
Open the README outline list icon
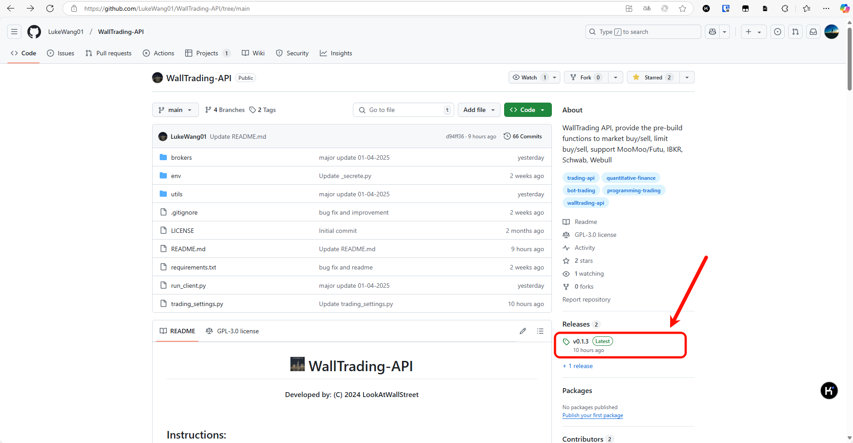coord(540,331)
